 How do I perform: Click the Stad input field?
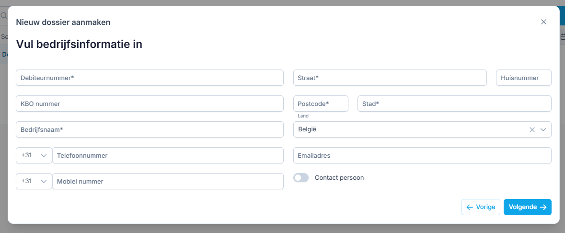point(454,104)
